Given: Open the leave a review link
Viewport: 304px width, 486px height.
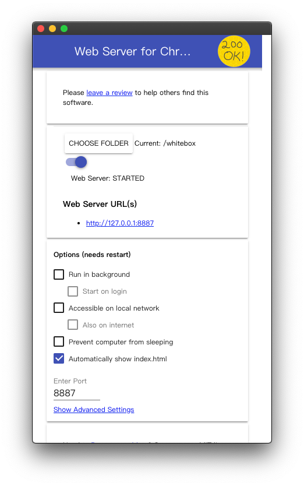Looking at the screenshot, I should pos(109,93).
